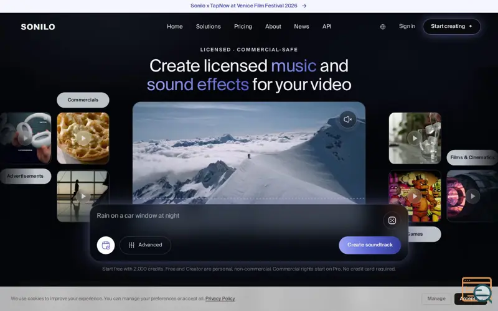Play the ice glass video
Screen dimensions: 498x311
click(x=415, y=138)
